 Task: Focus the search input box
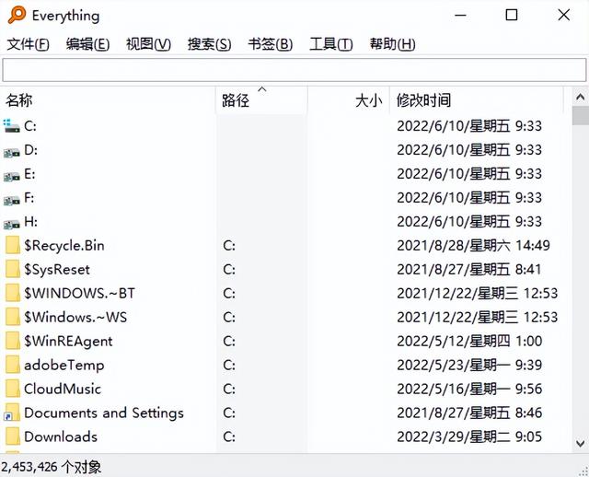pyautogui.click(x=294, y=70)
